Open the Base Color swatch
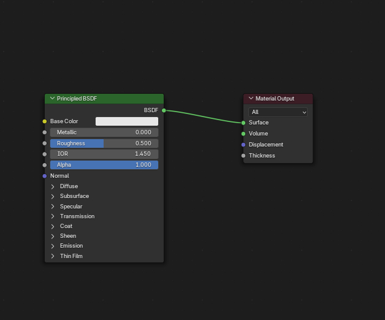 (x=127, y=121)
